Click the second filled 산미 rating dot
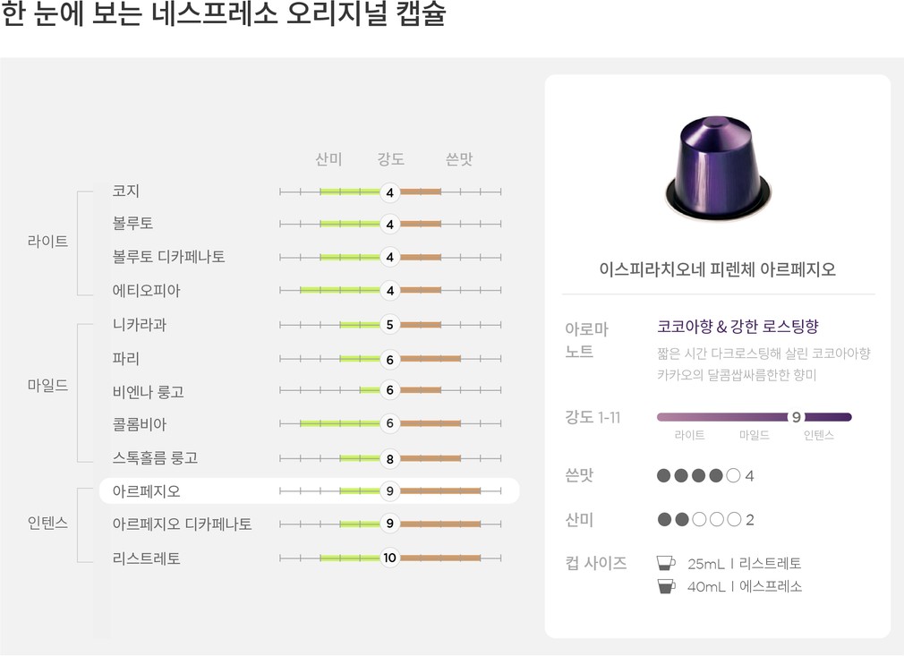The width and height of the screenshot is (904, 656). [682, 520]
